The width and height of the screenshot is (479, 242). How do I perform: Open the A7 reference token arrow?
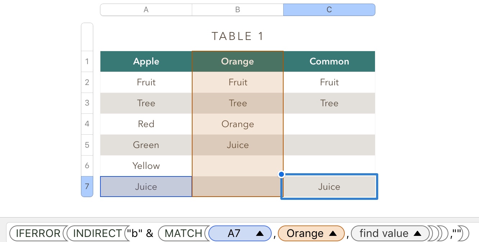(259, 234)
